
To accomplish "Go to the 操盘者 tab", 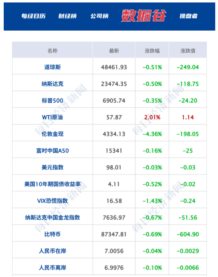I will [188, 16].
